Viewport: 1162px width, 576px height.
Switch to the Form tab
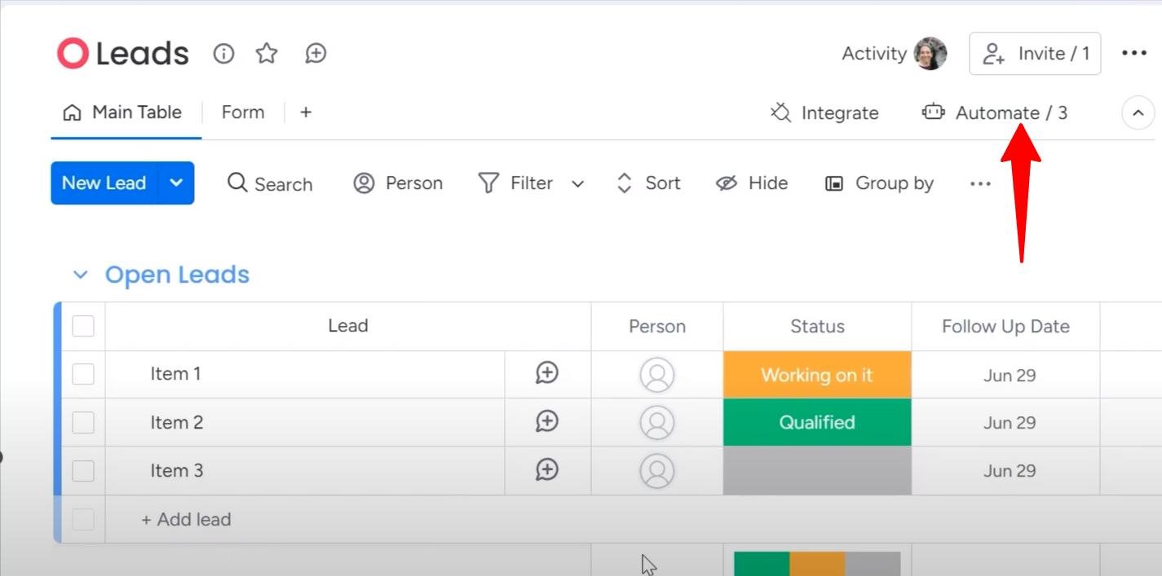[242, 112]
